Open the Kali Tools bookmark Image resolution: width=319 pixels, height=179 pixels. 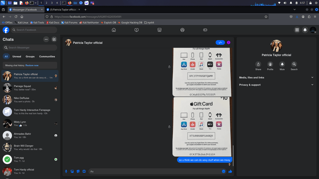[37, 23]
